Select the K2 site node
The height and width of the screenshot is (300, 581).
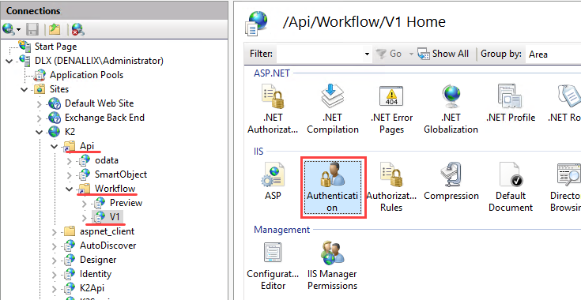point(70,132)
